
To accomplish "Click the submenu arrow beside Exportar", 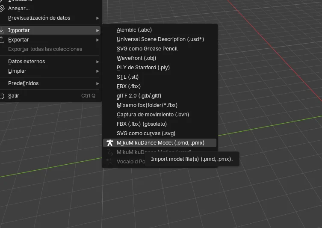I will click(97, 40).
